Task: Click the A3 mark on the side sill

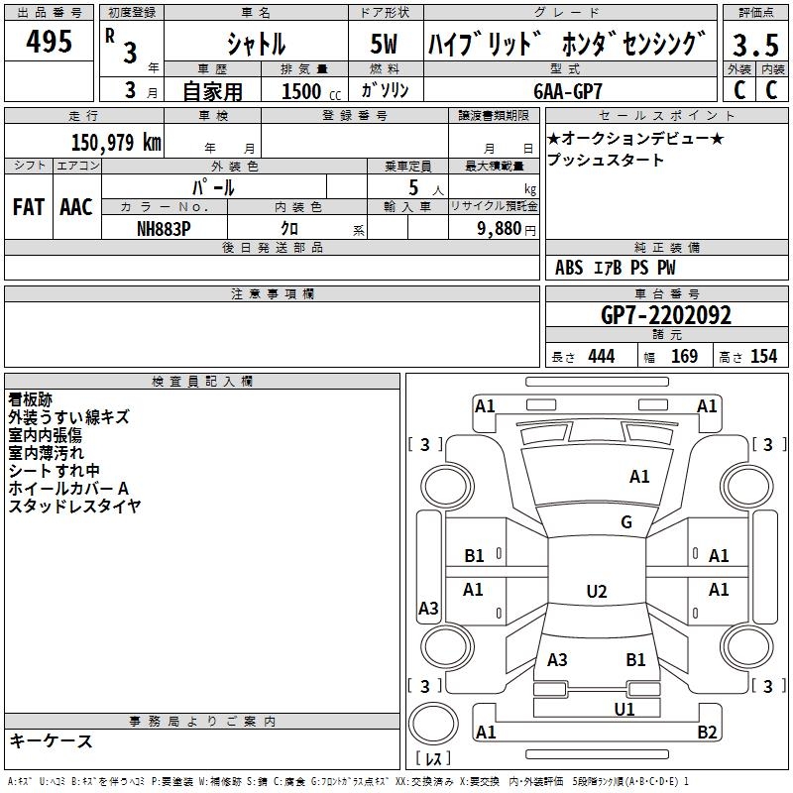Action: click(428, 608)
